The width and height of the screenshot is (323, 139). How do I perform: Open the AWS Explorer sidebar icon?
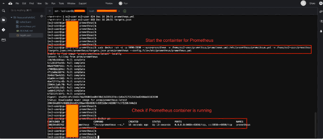pyautogui.click(x=3, y=39)
